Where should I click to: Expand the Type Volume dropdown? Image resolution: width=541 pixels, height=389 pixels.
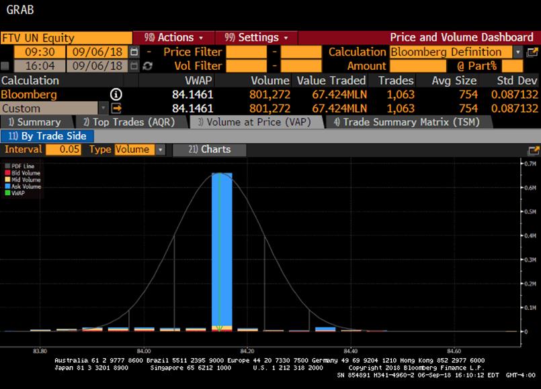[160, 150]
